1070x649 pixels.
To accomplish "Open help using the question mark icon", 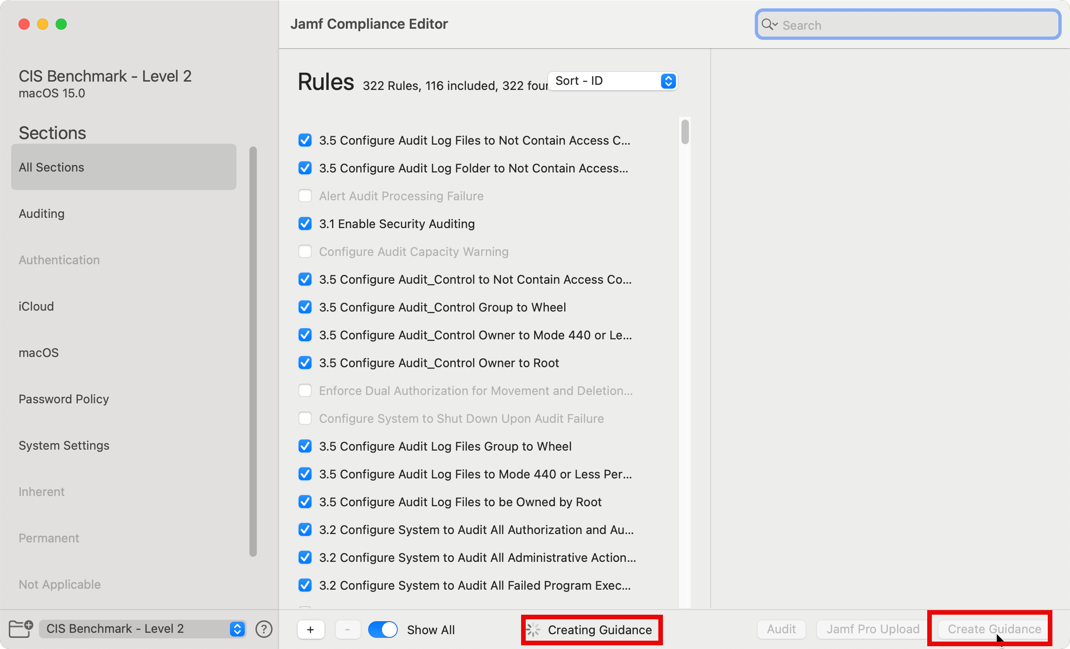I will point(263,629).
